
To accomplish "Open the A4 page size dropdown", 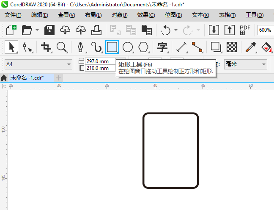I will [x=38, y=64].
